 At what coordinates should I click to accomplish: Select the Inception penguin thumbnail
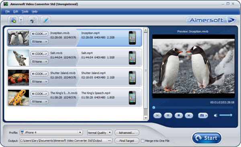[18, 38]
